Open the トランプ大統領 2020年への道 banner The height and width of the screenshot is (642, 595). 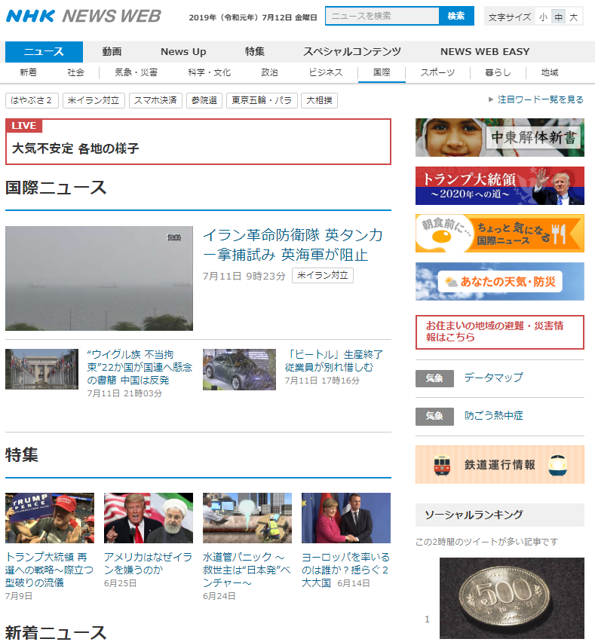tap(499, 185)
